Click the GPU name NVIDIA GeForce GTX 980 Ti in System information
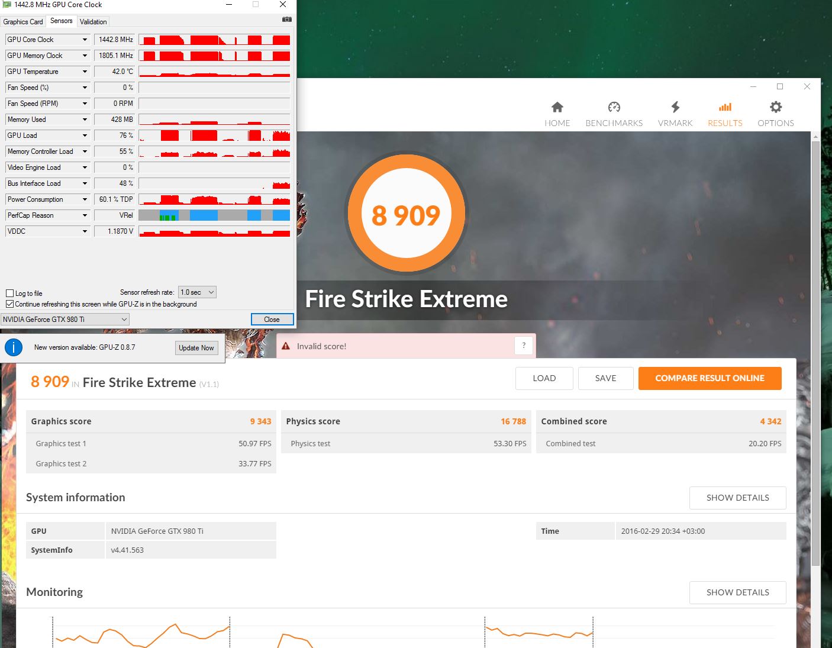This screenshot has height=648, width=832. coord(157,531)
